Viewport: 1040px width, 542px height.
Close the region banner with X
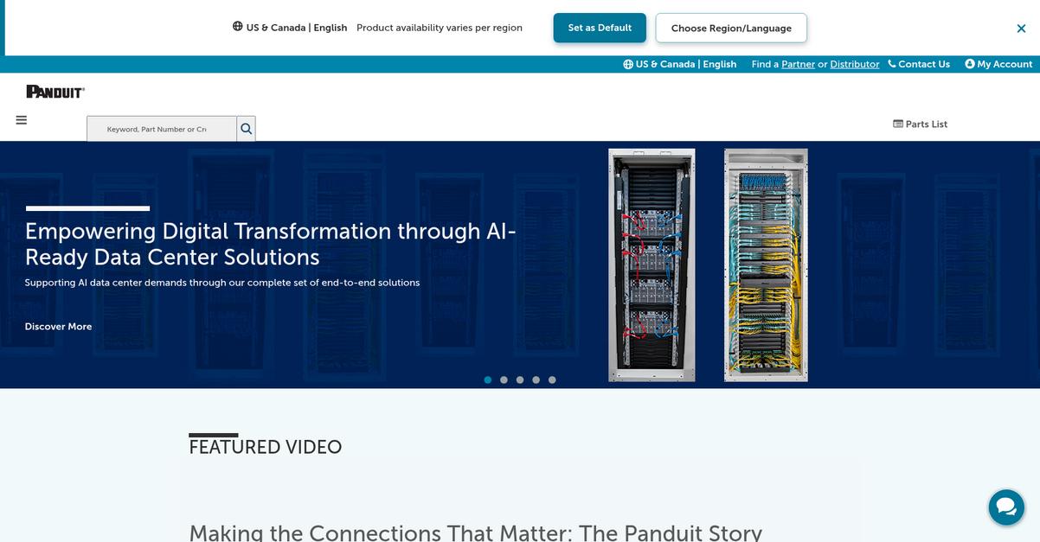click(1021, 29)
